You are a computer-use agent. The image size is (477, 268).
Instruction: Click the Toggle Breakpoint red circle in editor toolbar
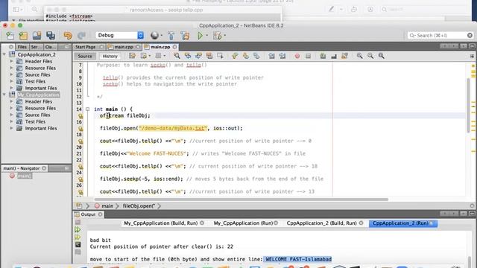(297, 56)
